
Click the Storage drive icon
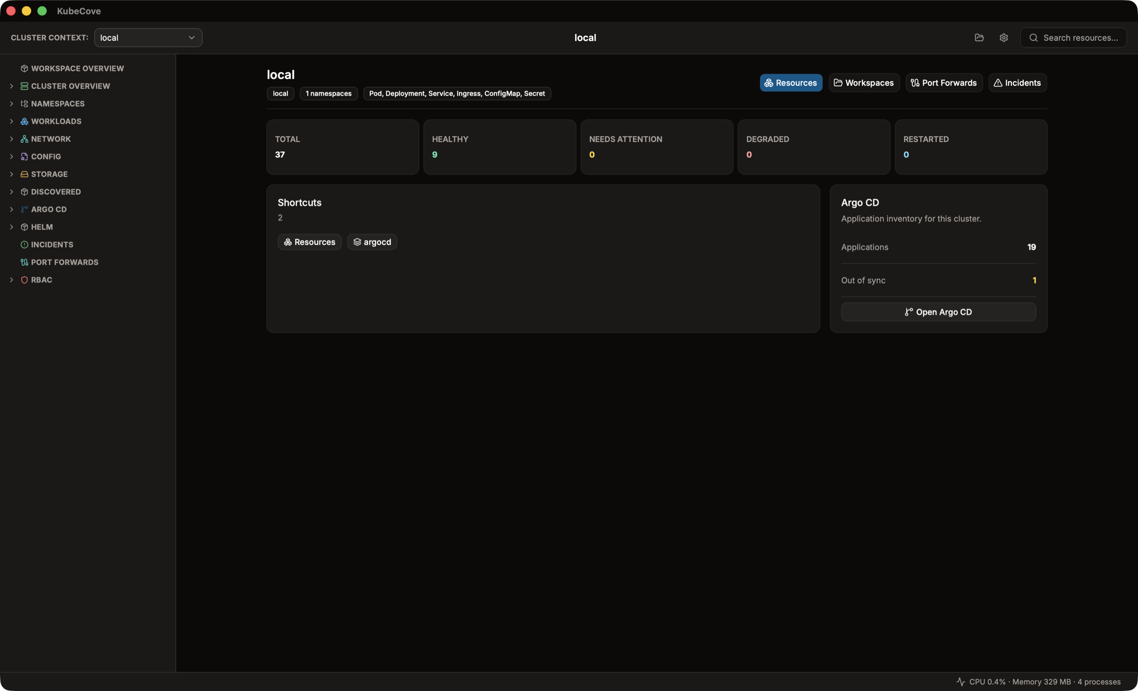(24, 174)
